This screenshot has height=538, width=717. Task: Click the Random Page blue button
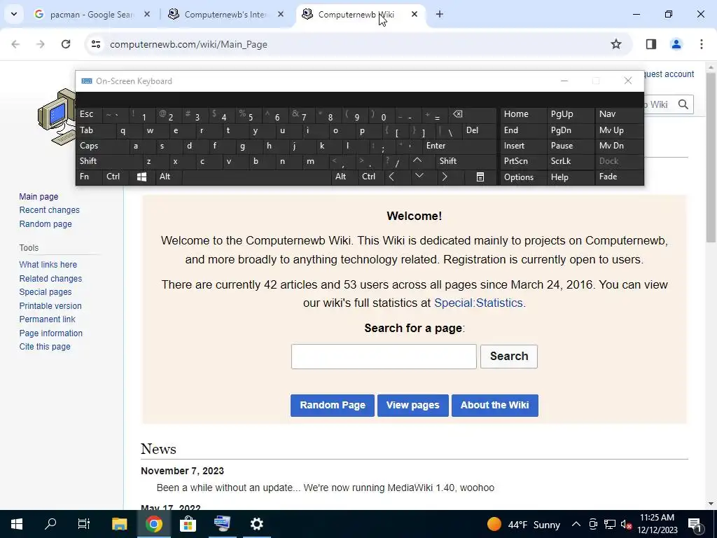point(333,406)
